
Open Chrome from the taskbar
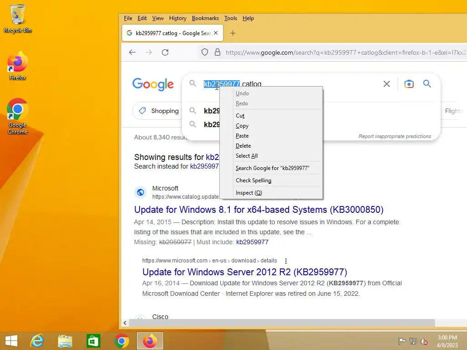[x=121, y=341]
